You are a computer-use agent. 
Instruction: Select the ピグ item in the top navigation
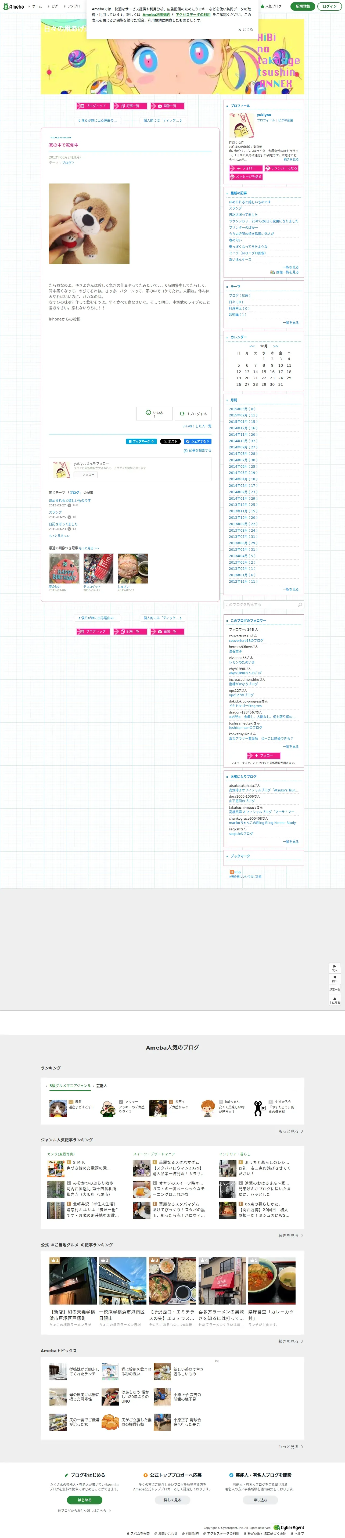(54, 6)
